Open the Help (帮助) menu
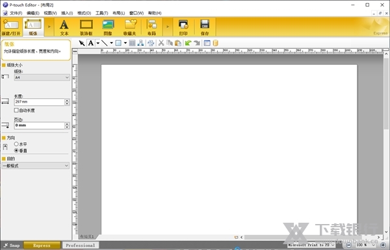The width and height of the screenshot is (390, 250). pos(155,13)
